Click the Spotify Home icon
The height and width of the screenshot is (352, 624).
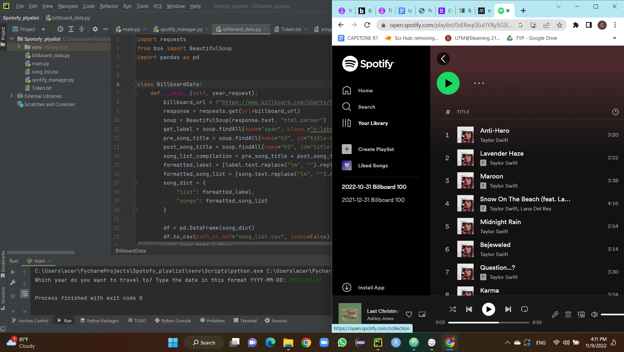pos(347,90)
